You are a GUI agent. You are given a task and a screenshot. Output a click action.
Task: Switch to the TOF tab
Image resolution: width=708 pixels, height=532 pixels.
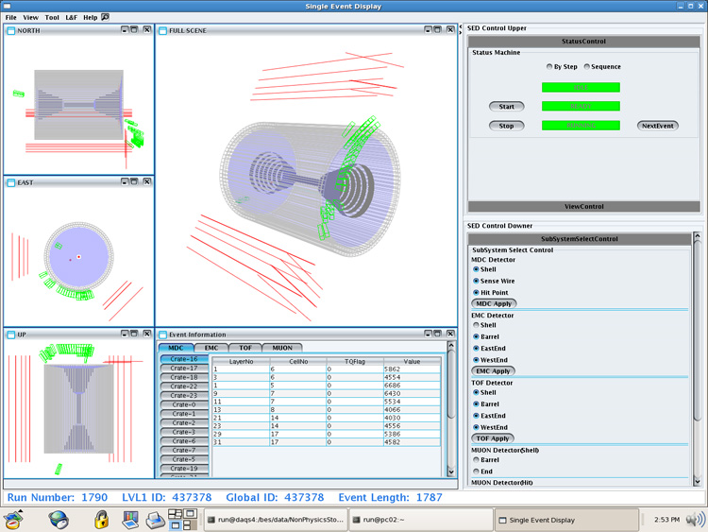(x=244, y=348)
